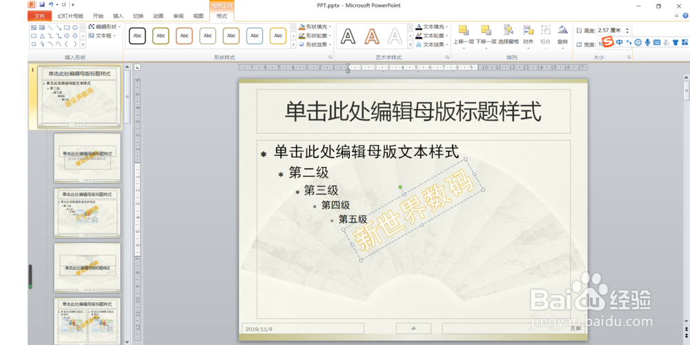Apply the black outlined WordArt A style
This screenshot has height=345, width=690.
(x=348, y=36)
